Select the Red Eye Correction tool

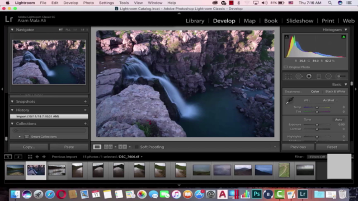[x=309, y=76]
